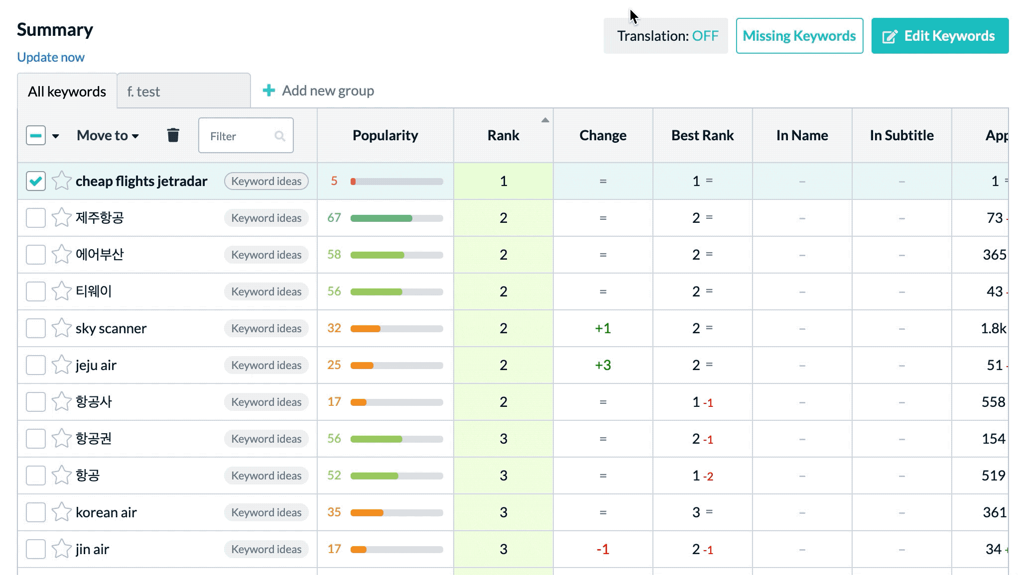The height and width of the screenshot is (575, 1018).
Task: Star the jeju air keyword
Action: coord(62,365)
